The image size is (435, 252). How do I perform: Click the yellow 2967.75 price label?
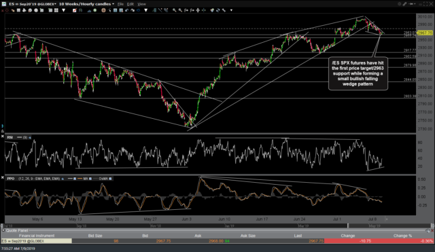pyautogui.click(x=425, y=33)
